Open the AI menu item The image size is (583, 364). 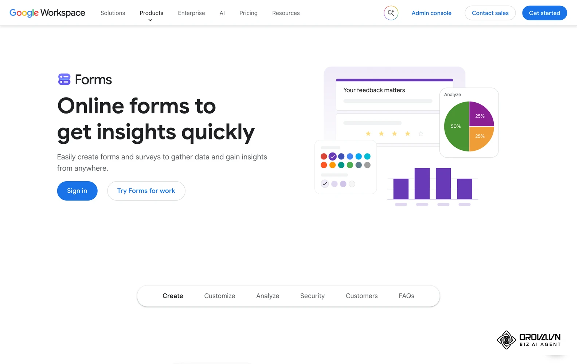pyautogui.click(x=222, y=13)
